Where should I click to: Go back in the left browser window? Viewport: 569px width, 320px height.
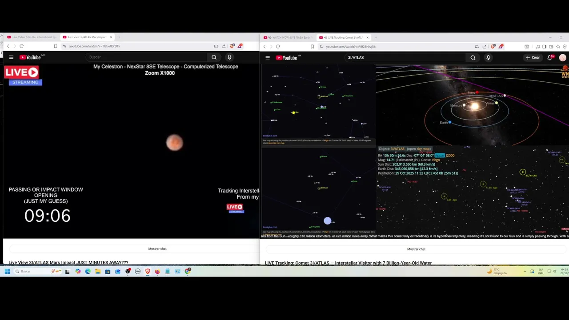coord(8,46)
